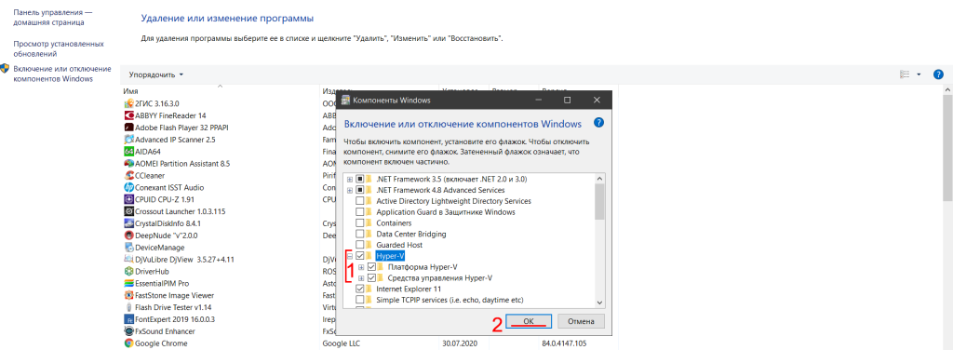Click the Advanced IP Scanner 2.5 icon
The width and height of the screenshot is (953, 350).
[x=128, y=139]
